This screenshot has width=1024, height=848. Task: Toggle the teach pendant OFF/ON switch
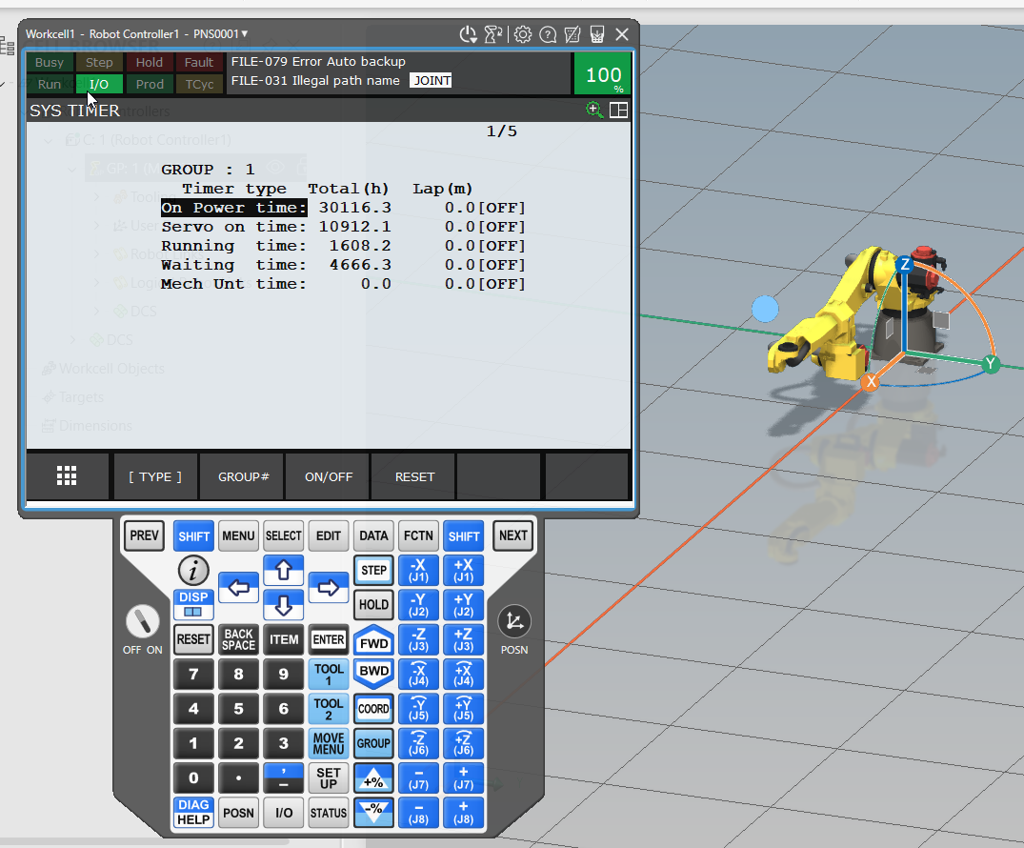click(142, 621)
